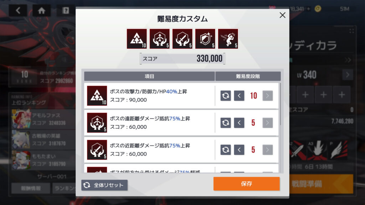Increase melee damage resistance difficulty level

(267, 150)
